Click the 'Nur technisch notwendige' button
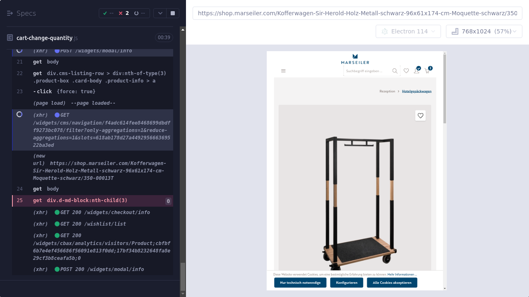Image resolution: width=529 pixels, height=297 pixels. (x=300, y=283)
